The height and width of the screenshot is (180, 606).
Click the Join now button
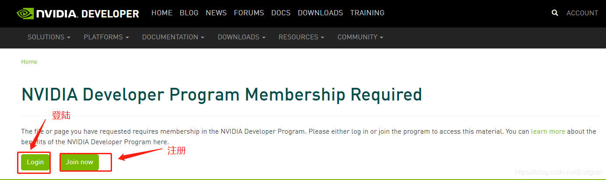click(x=80, y=162)
